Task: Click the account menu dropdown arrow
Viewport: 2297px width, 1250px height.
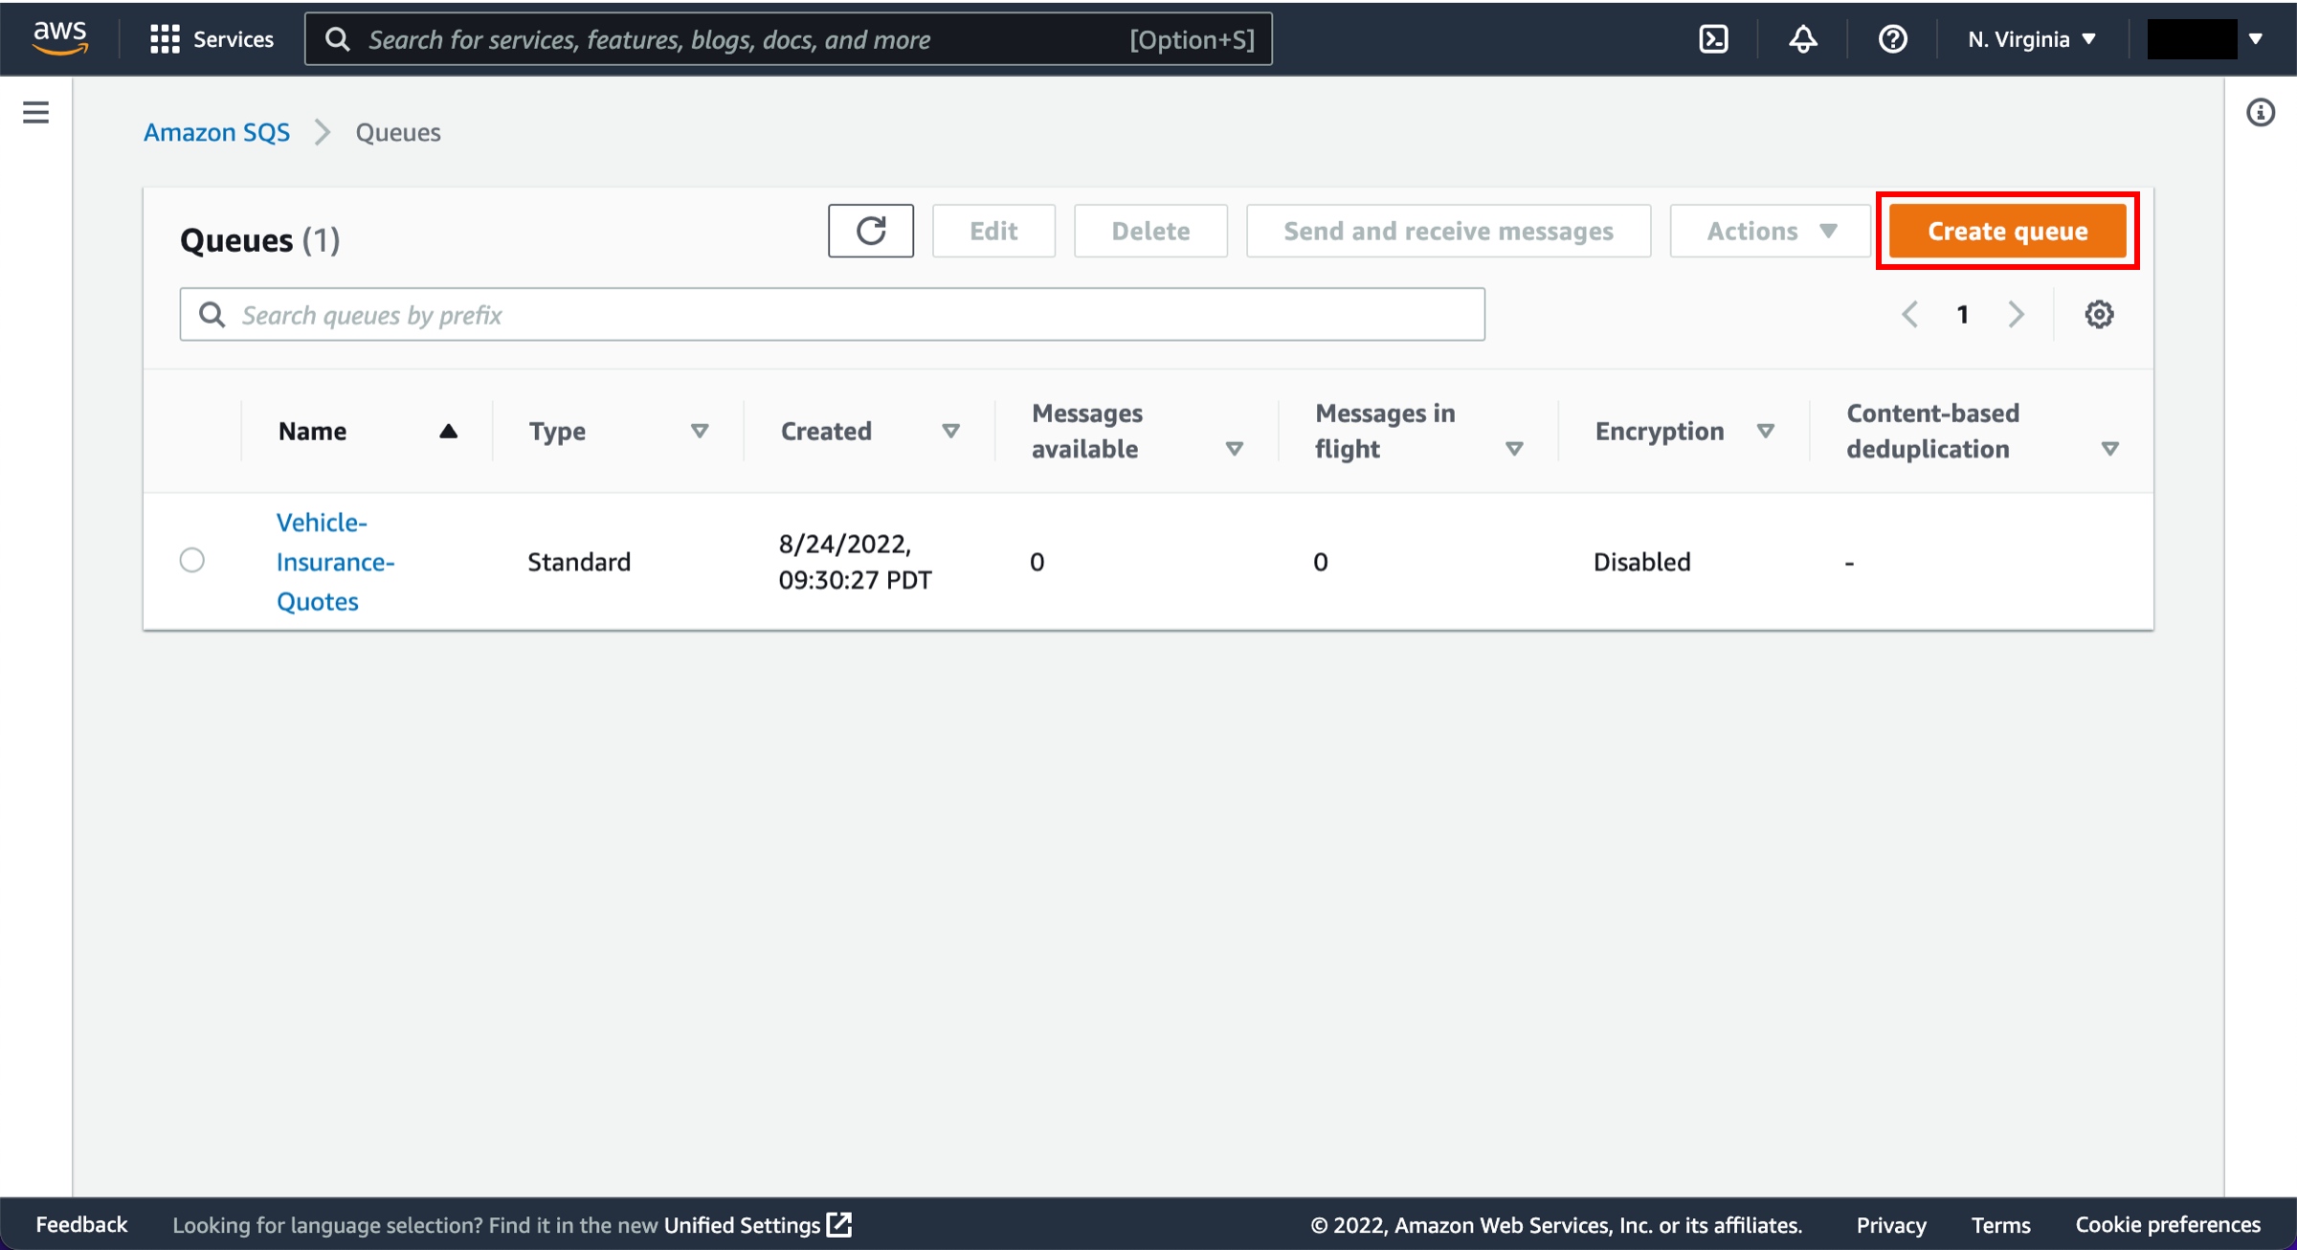Action: (2252, 38)
